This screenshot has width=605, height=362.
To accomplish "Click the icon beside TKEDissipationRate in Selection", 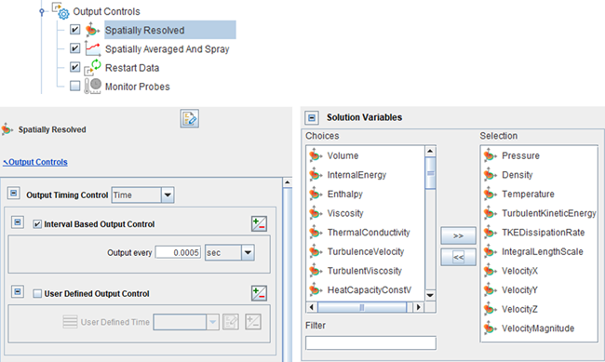I will 490,233.
